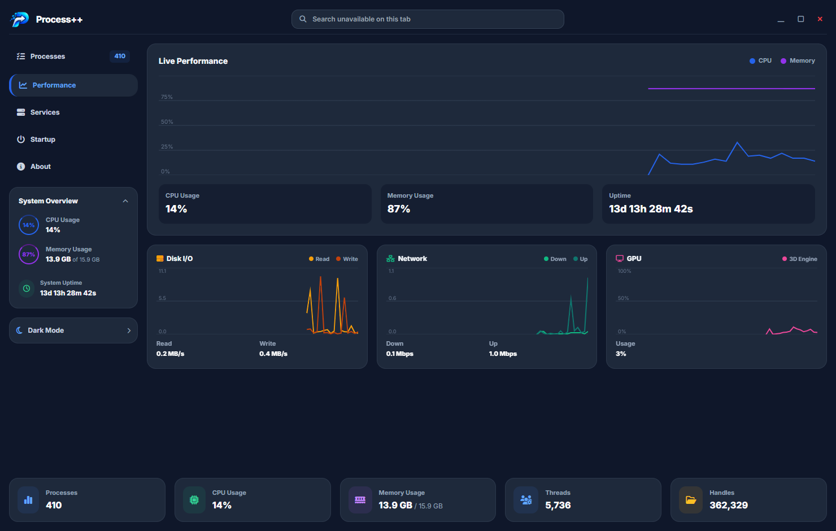Click the Processes list icon in sidebar
The width and height of the screenshot is (836, 531).
tap(21, 56)
